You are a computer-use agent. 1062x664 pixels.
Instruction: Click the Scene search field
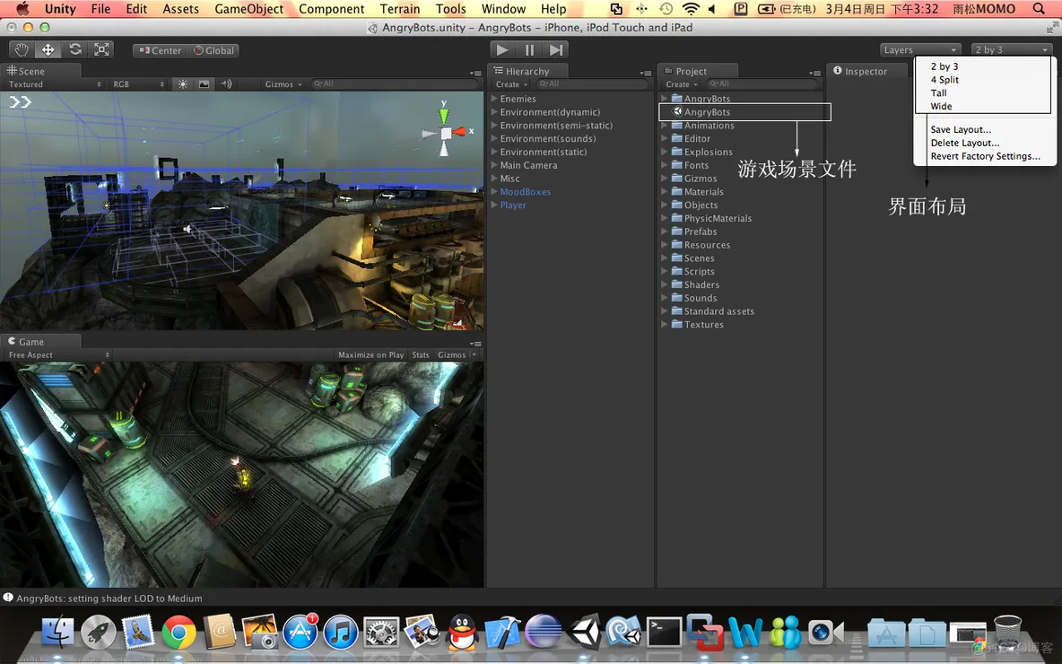(394, 84)
